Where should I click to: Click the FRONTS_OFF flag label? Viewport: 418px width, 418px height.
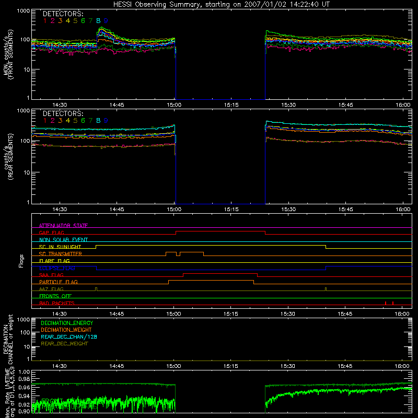55,296
